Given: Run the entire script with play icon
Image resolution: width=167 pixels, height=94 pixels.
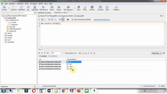Looking at the screenshot, I should pyautogui.click(x=49, y=20).
